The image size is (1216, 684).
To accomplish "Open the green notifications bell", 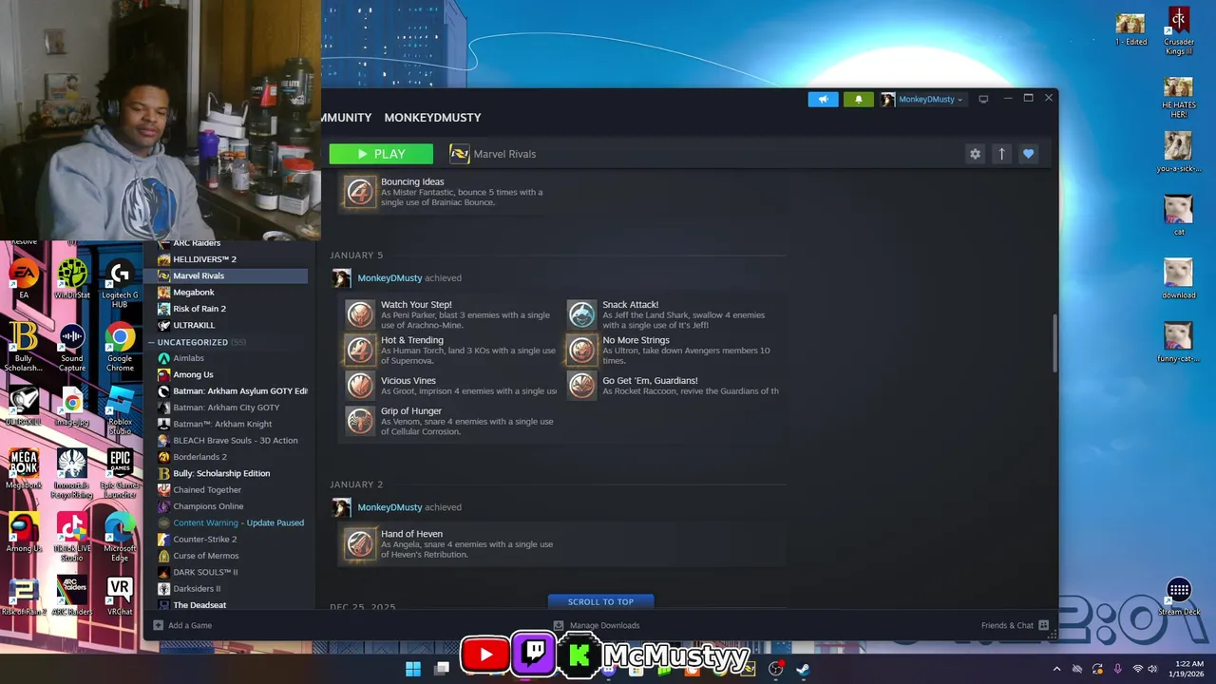I will (858, 99).
